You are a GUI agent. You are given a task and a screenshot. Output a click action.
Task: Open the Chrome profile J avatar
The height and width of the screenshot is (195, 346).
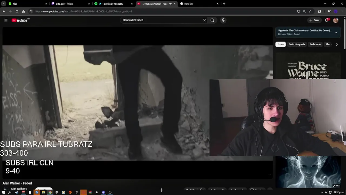point(335,11)
